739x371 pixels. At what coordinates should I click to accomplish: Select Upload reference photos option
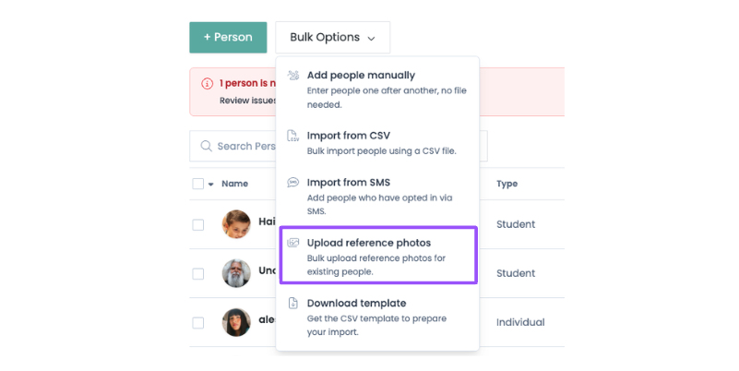[x=377, y=256]
